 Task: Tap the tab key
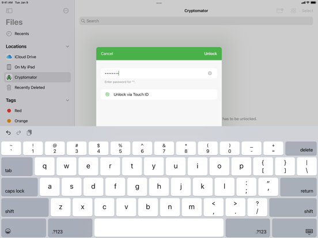[x=17, y=167]
